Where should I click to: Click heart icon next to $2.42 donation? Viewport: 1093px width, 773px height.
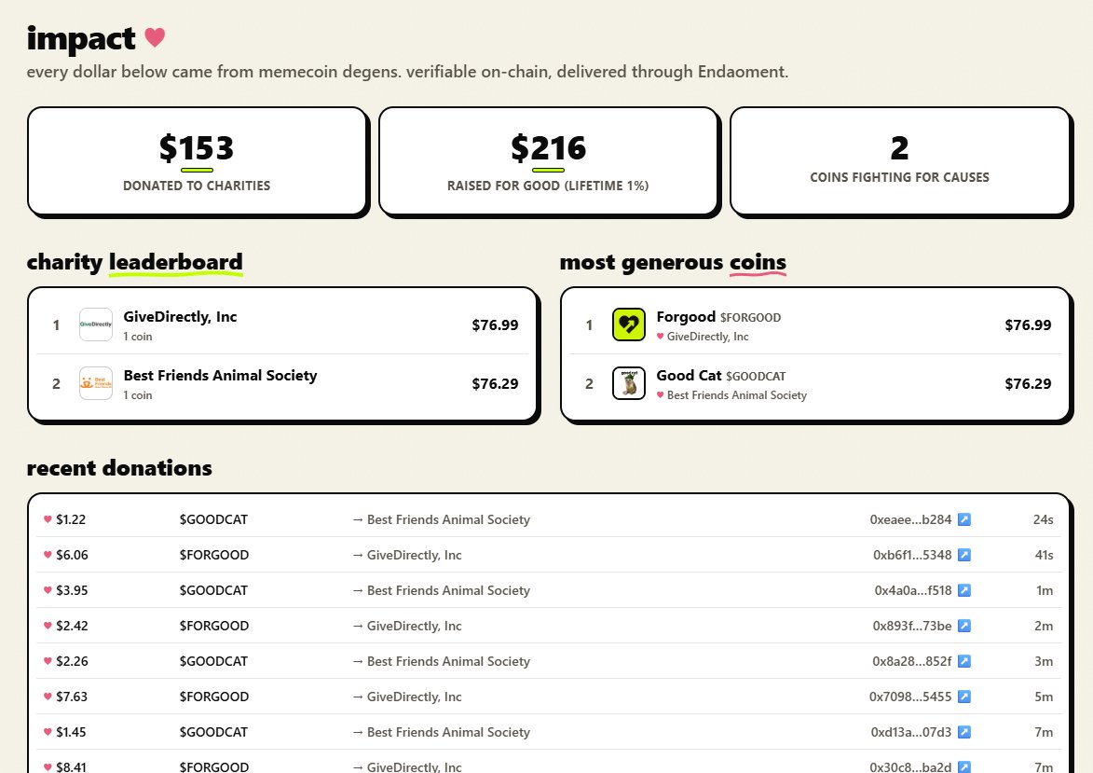48,626
